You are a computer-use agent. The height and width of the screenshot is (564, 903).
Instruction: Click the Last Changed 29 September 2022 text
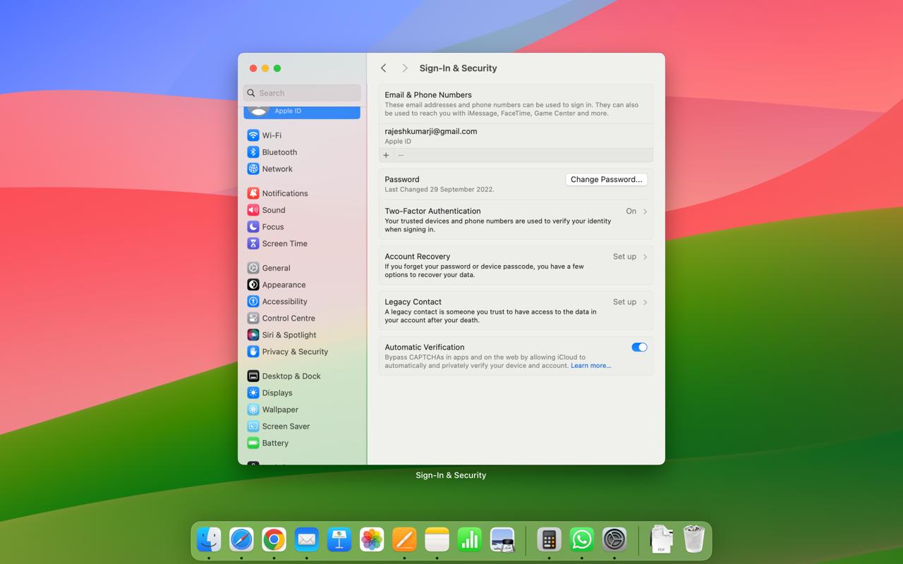pyautogui.click(x=440, y=190)
